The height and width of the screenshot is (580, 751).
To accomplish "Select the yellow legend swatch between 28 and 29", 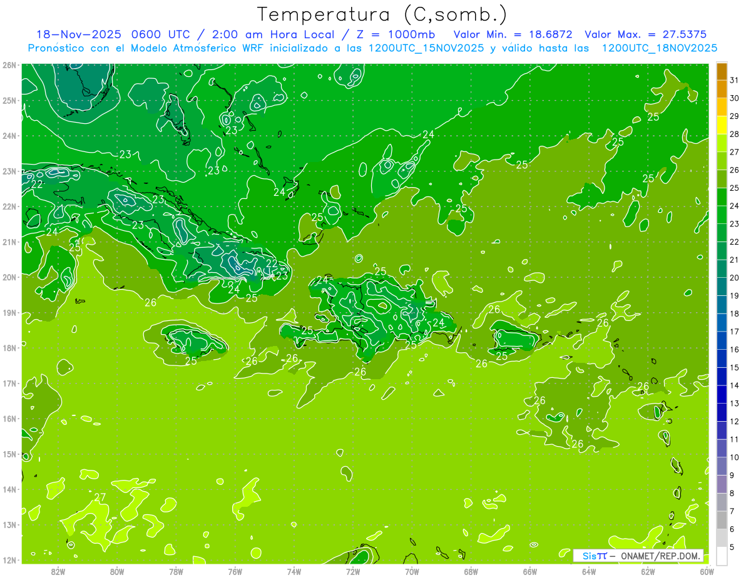I will coord(722,125).
